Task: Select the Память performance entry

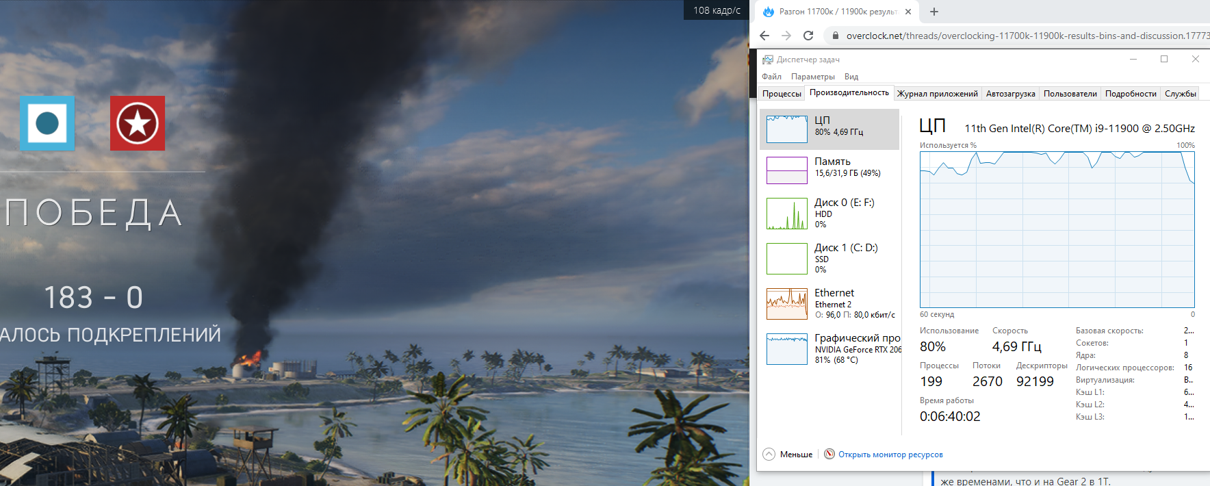Action: (x=829, y=170)
